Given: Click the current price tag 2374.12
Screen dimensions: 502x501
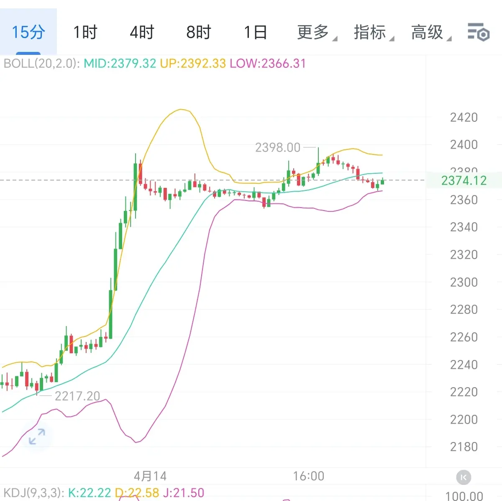Looking at the screenshot, I should [464, 180].
